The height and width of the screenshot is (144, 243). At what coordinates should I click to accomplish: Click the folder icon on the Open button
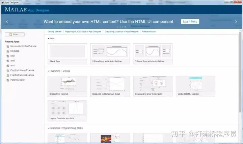click(x=11, y=34)
